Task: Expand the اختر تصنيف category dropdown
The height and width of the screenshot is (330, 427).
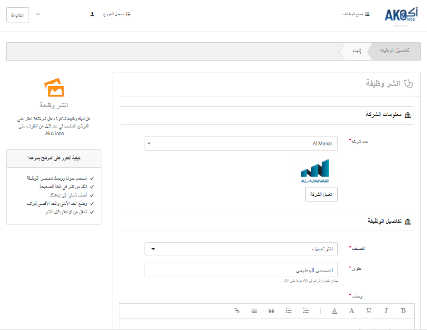Action: (242, 249)
